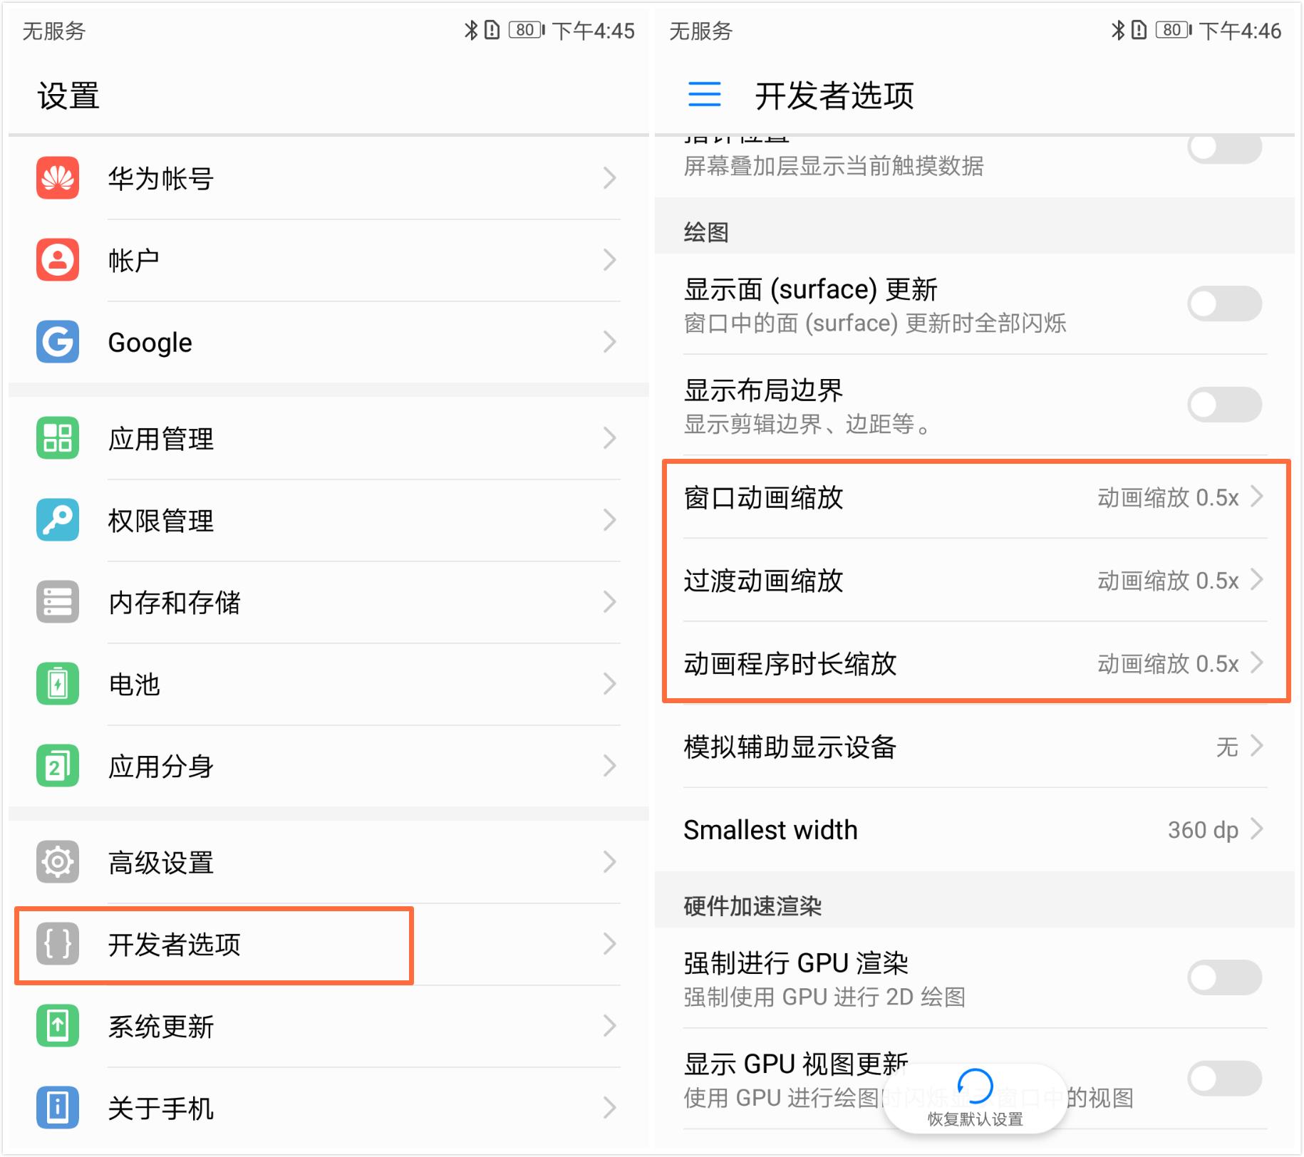
Task: Select the Google settings icon
Action: [57, 343]
